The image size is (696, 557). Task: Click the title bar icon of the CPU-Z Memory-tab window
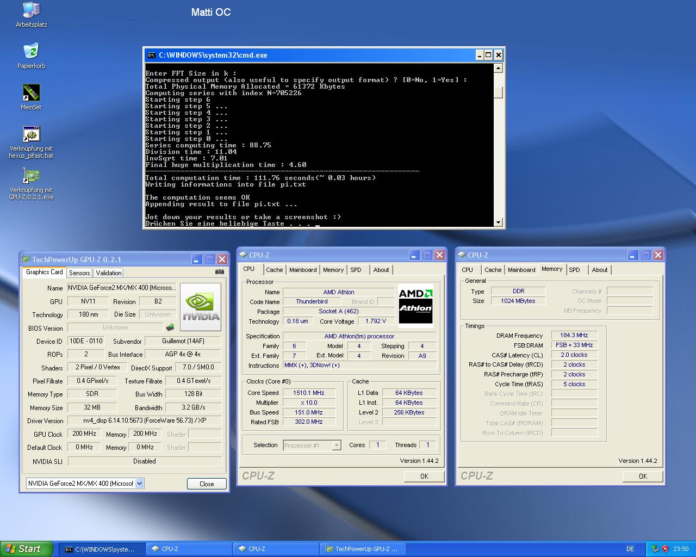[x=462, y=255]
